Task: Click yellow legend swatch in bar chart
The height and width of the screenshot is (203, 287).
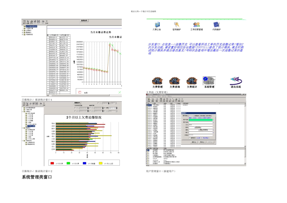Action: pos(101,163)
